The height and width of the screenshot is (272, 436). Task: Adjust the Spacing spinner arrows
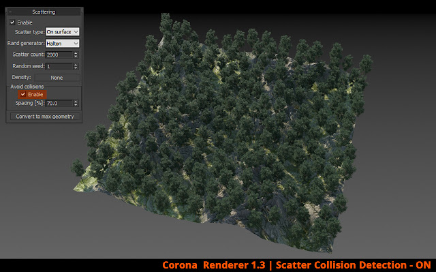pos(76,103)
